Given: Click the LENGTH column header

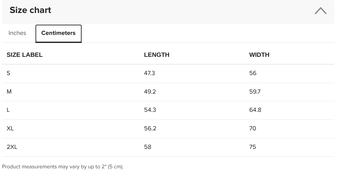Looking at the screenshot, I should coord(157,55).
